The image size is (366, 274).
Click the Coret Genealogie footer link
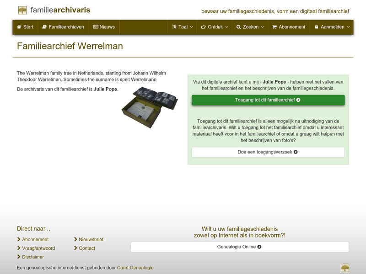pyautogui.click(x=135, y=268)
